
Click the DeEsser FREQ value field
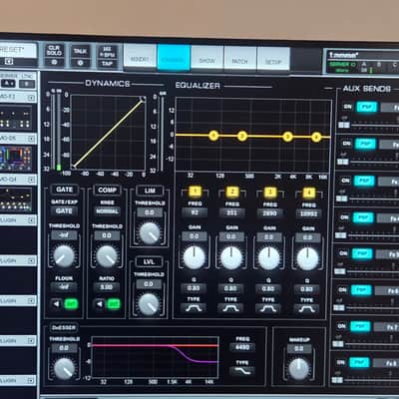(242, 347)
